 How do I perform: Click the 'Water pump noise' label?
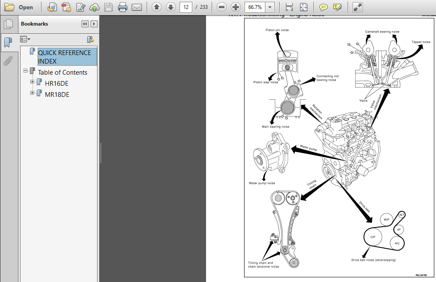[262, 183]
